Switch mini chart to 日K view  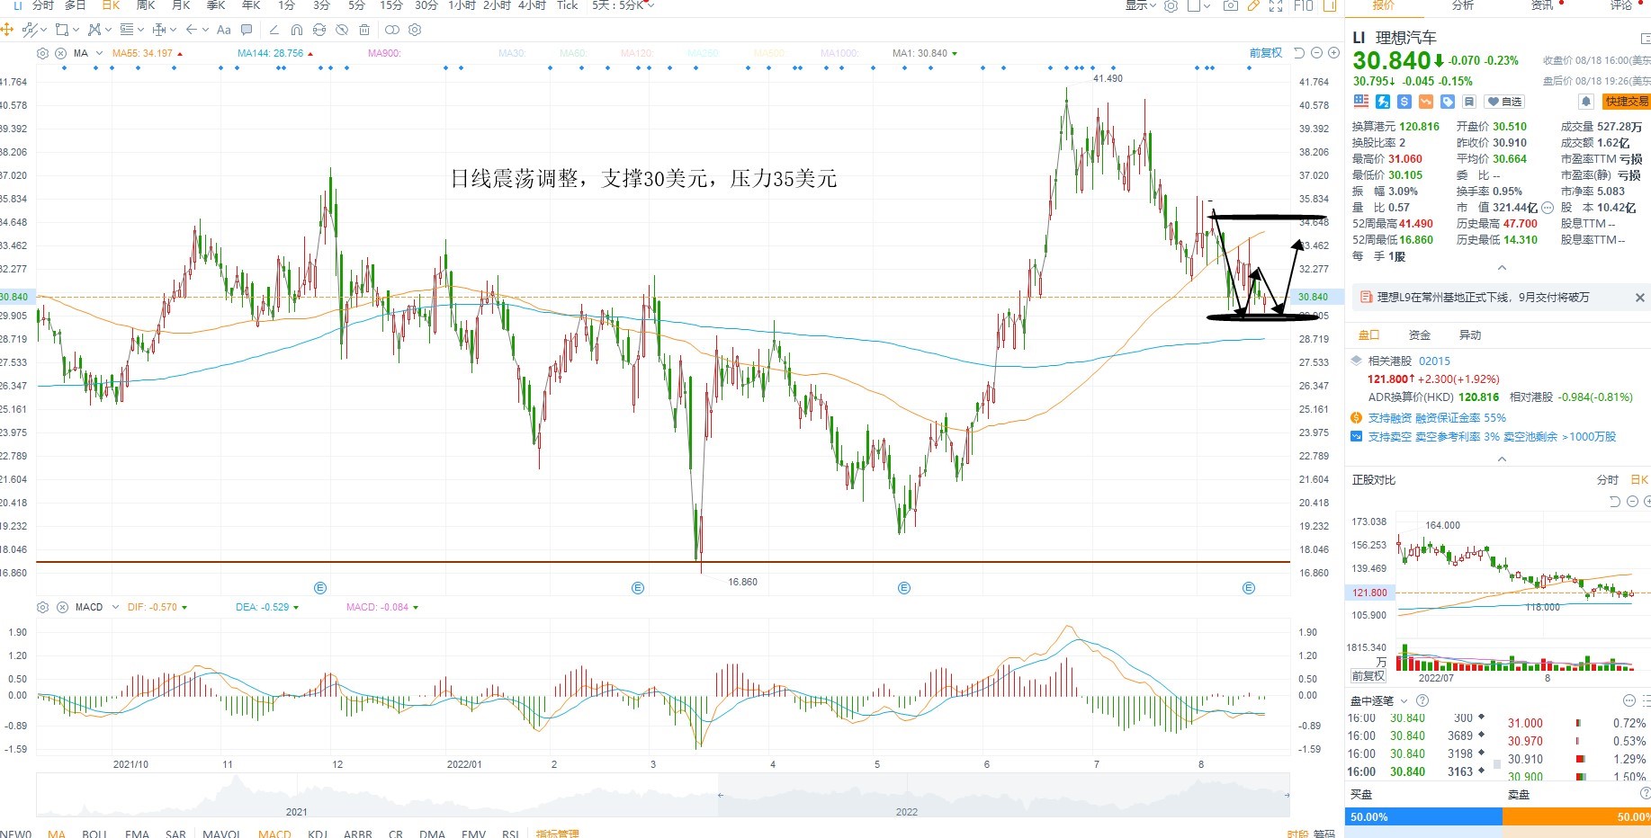click(1639, 480)
